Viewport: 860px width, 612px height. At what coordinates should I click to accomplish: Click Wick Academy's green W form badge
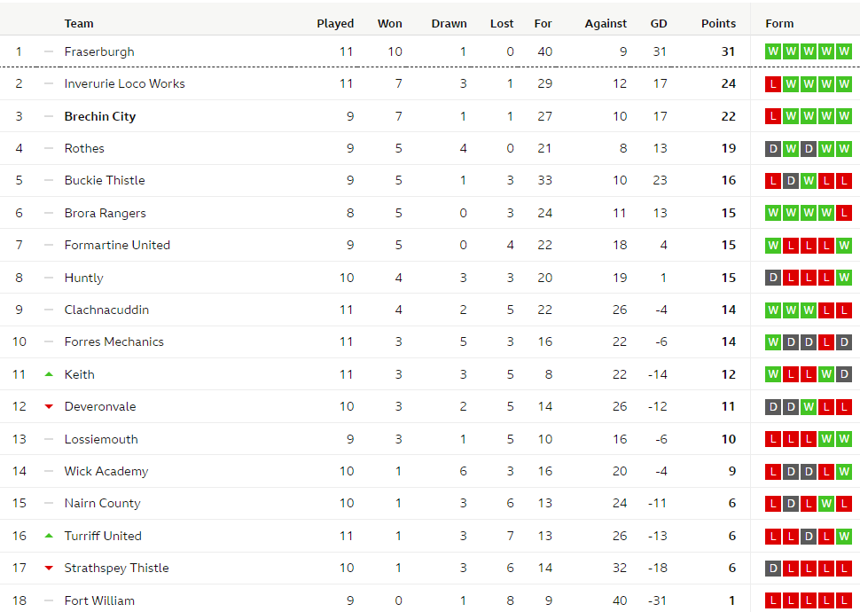(x=844, y=472)
